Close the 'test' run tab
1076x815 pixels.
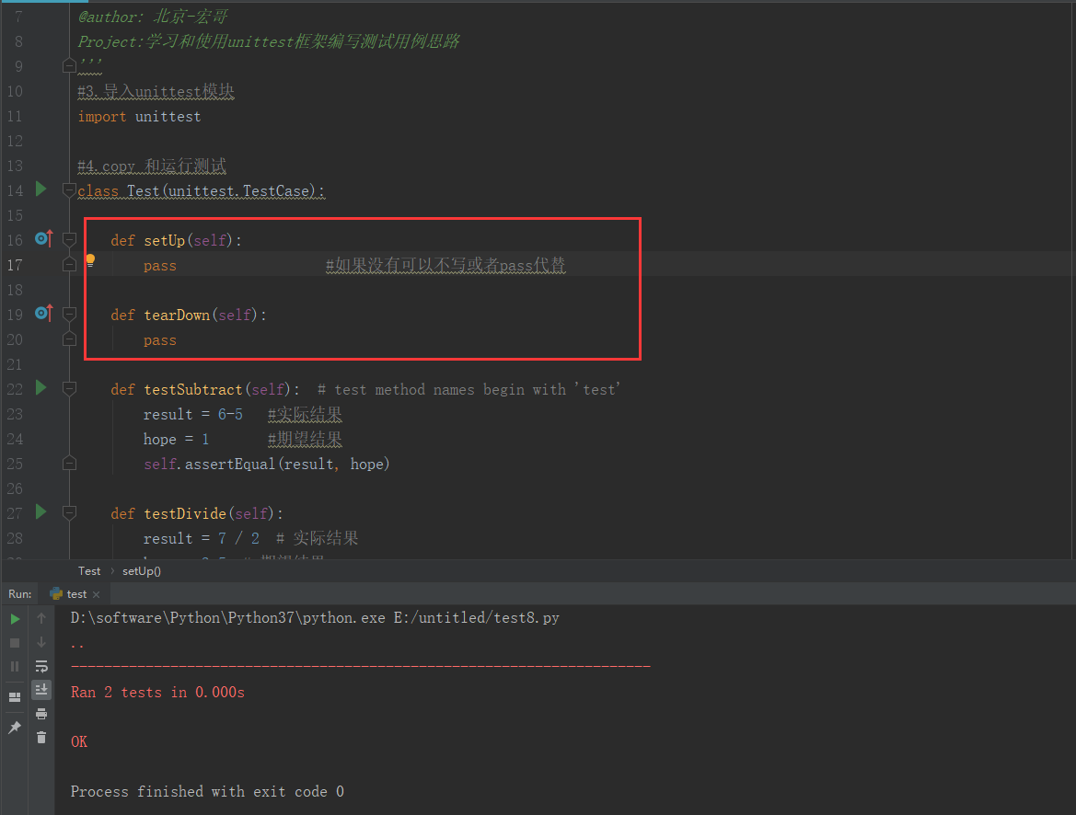coord(96,595)
